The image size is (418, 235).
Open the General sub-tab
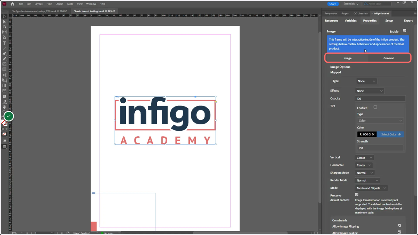(x=388, y=58)
